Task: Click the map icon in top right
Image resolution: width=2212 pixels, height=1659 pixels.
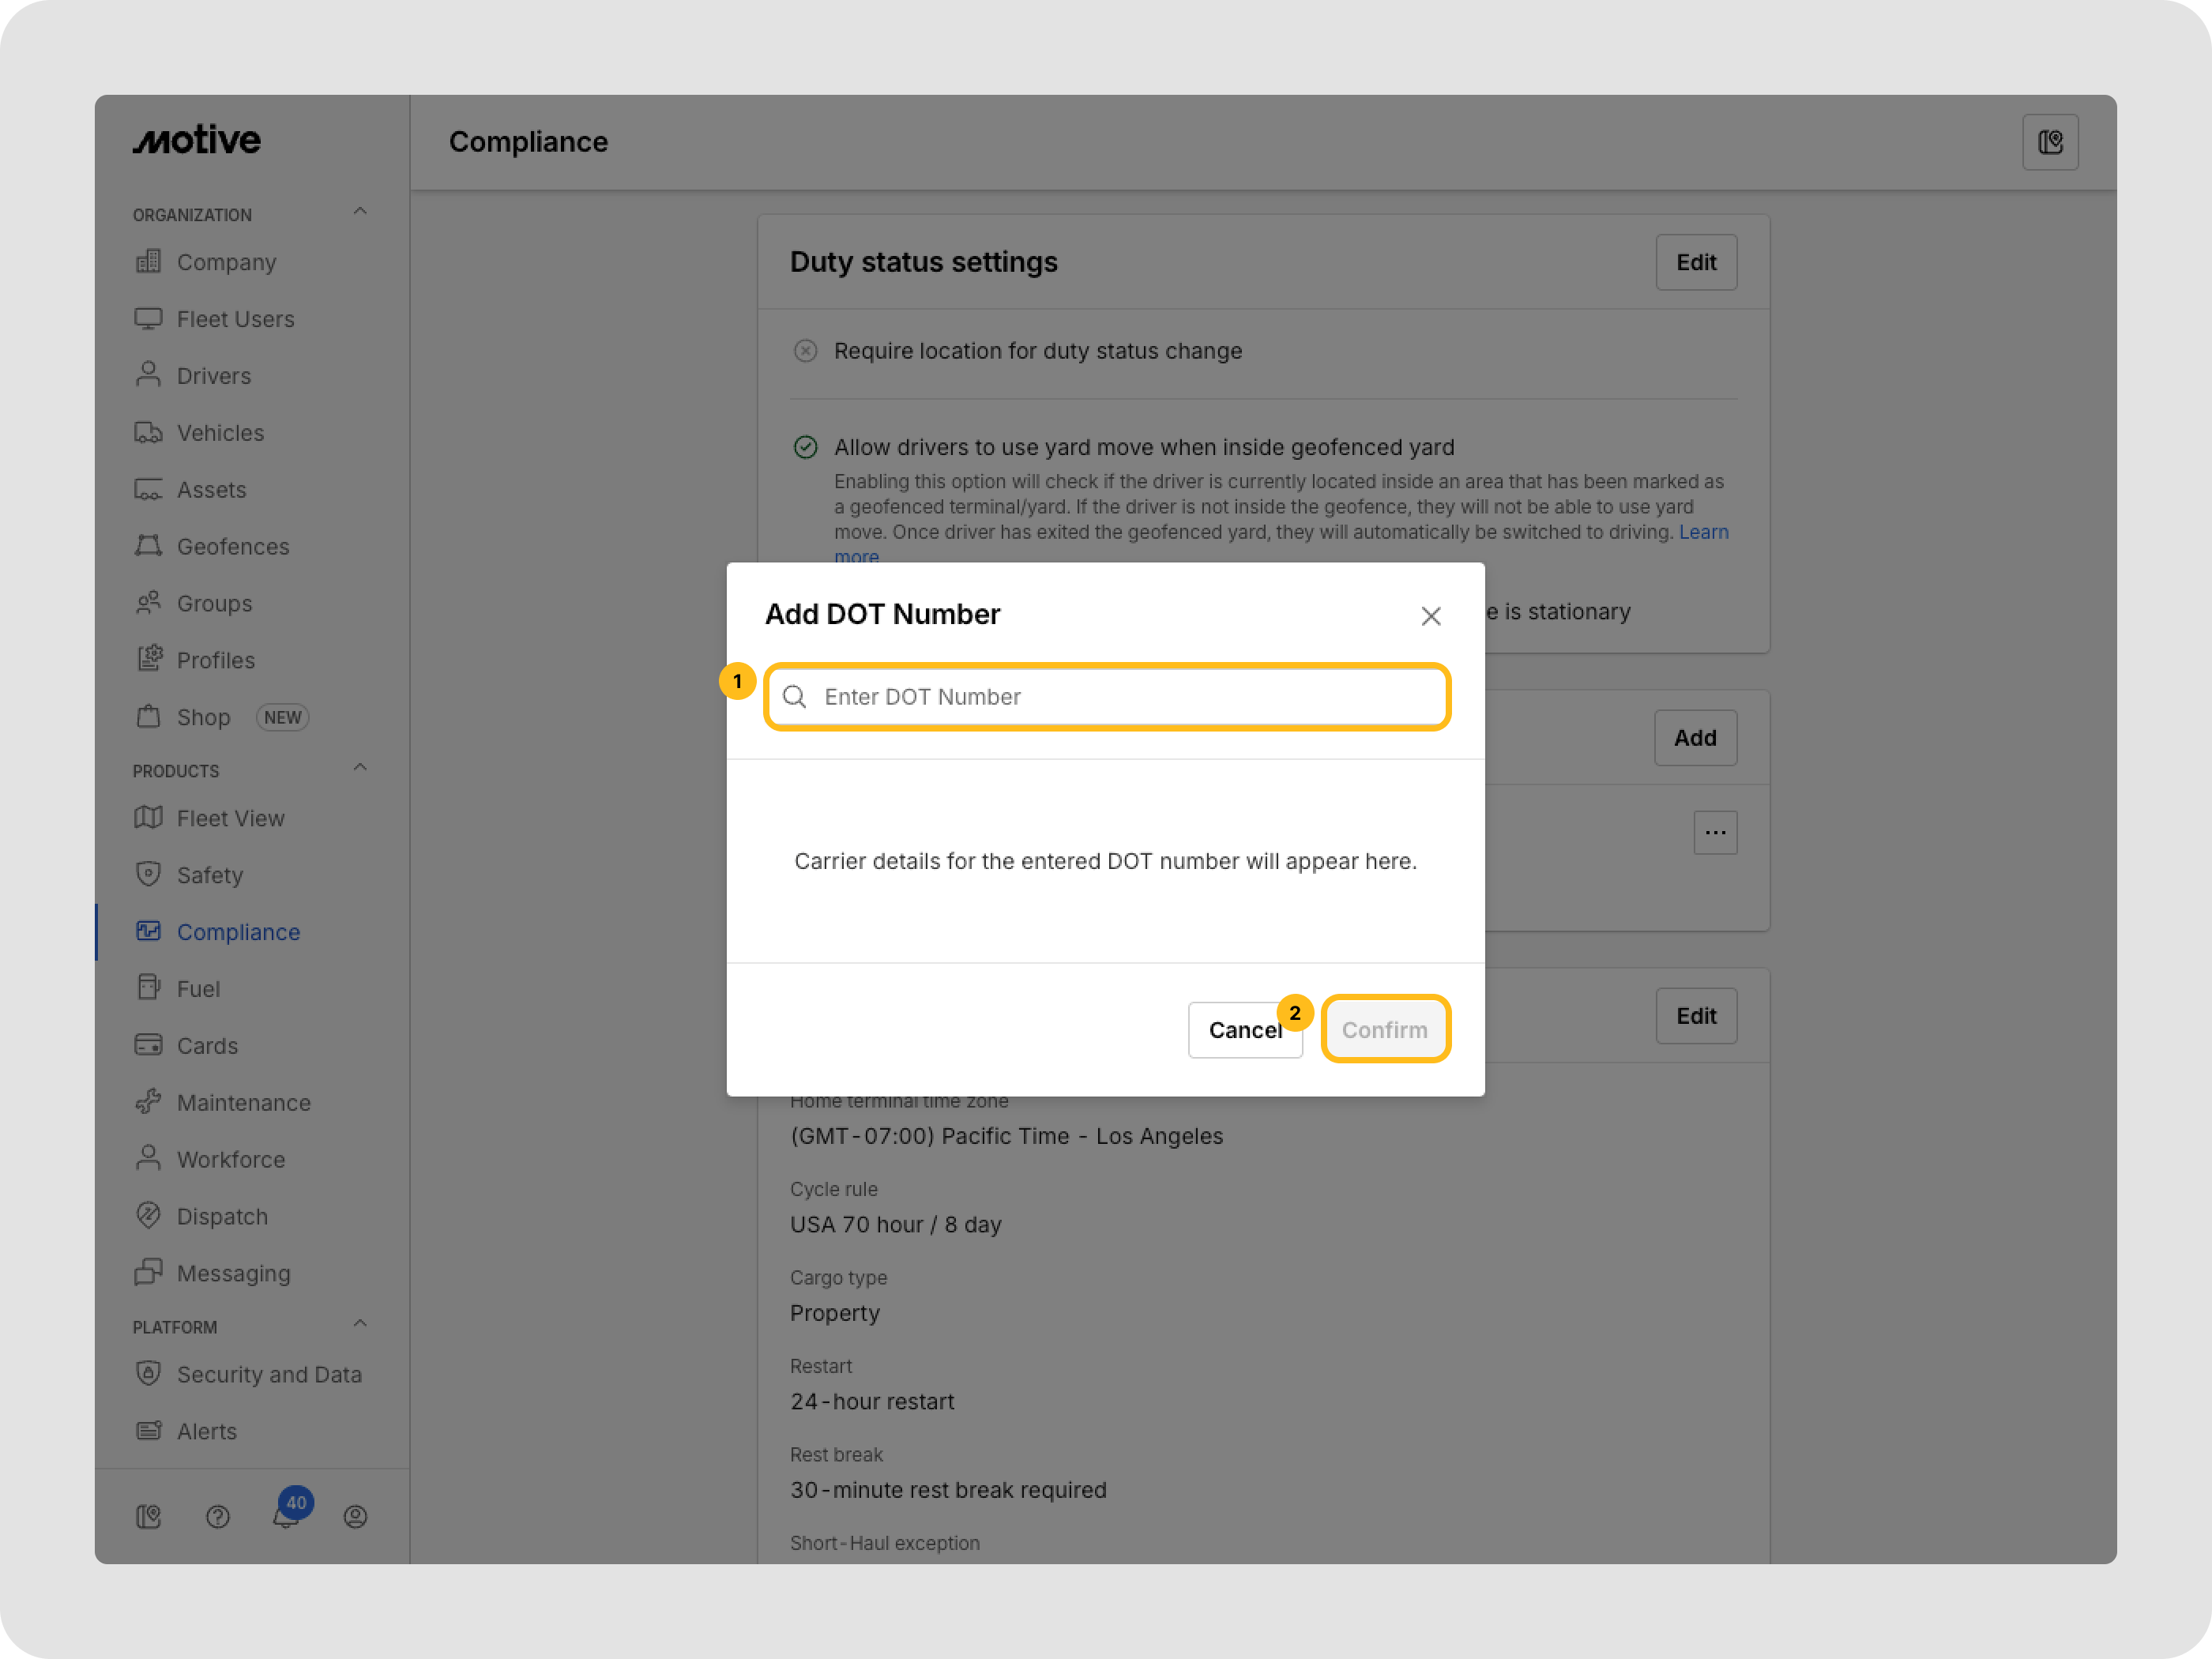Action: pos(2049,142)
